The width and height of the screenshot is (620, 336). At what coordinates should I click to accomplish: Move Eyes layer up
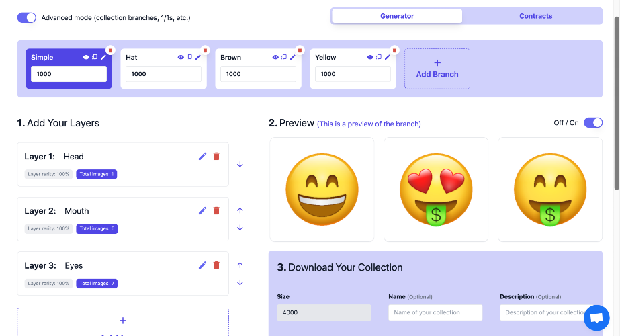240,265
